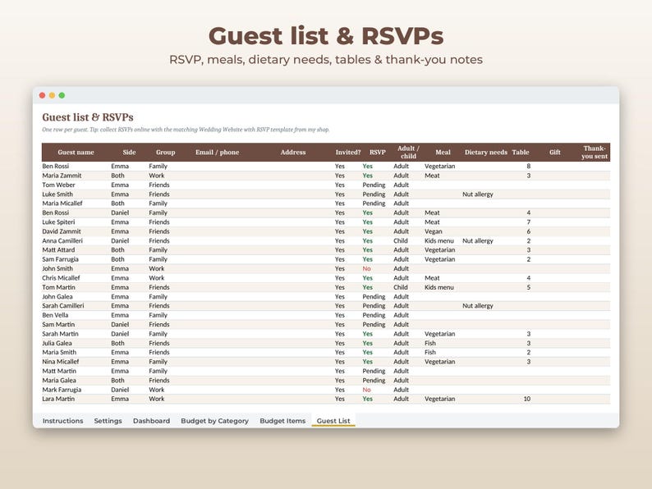Click the David Zammit guest cell
Screen dimensions: 652x489
click(61, 231)
